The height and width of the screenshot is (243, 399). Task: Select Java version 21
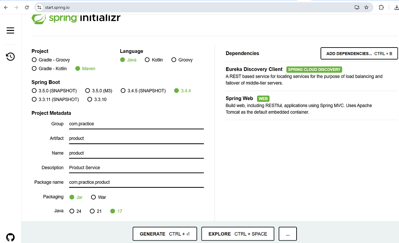(96, 211)
